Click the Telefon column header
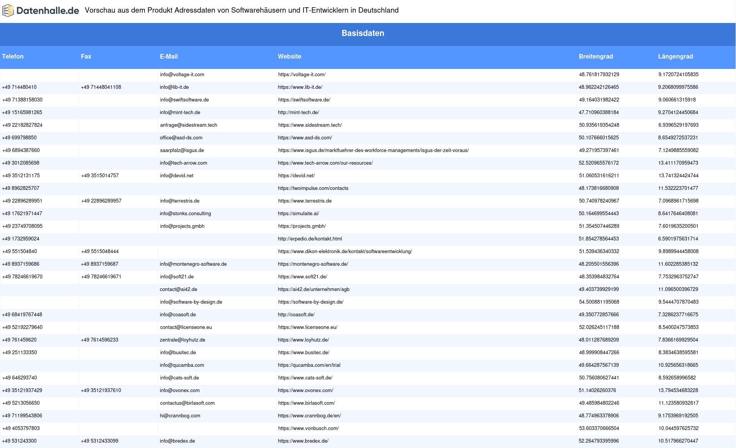Screen dimensions: 736x448 [13, 56]
